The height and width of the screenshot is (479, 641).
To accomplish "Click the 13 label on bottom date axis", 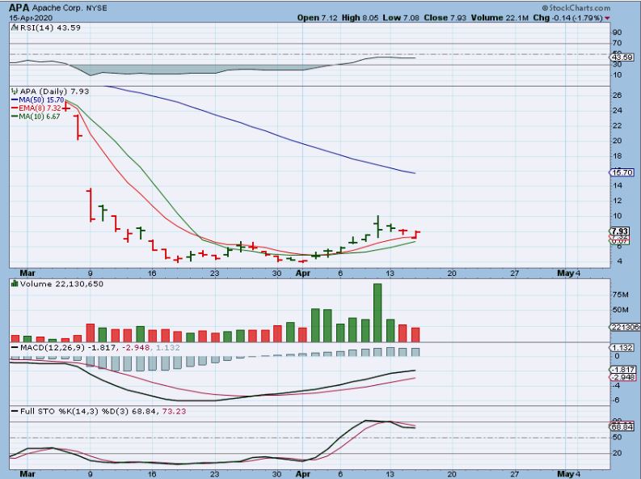I will coord(390,474).
